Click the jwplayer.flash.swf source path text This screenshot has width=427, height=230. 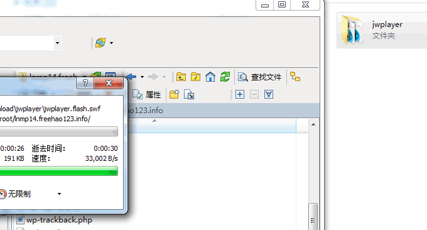(x=50, y=109)
